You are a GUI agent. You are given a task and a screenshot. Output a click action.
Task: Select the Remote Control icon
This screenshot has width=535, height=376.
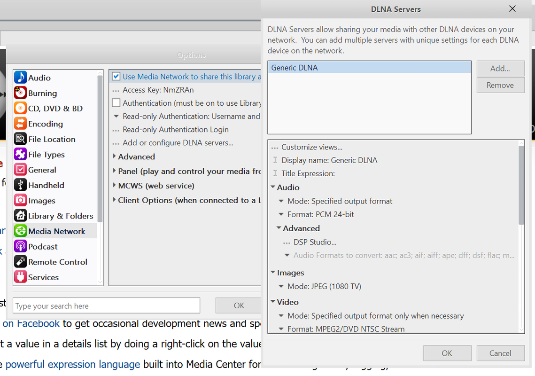20,262
